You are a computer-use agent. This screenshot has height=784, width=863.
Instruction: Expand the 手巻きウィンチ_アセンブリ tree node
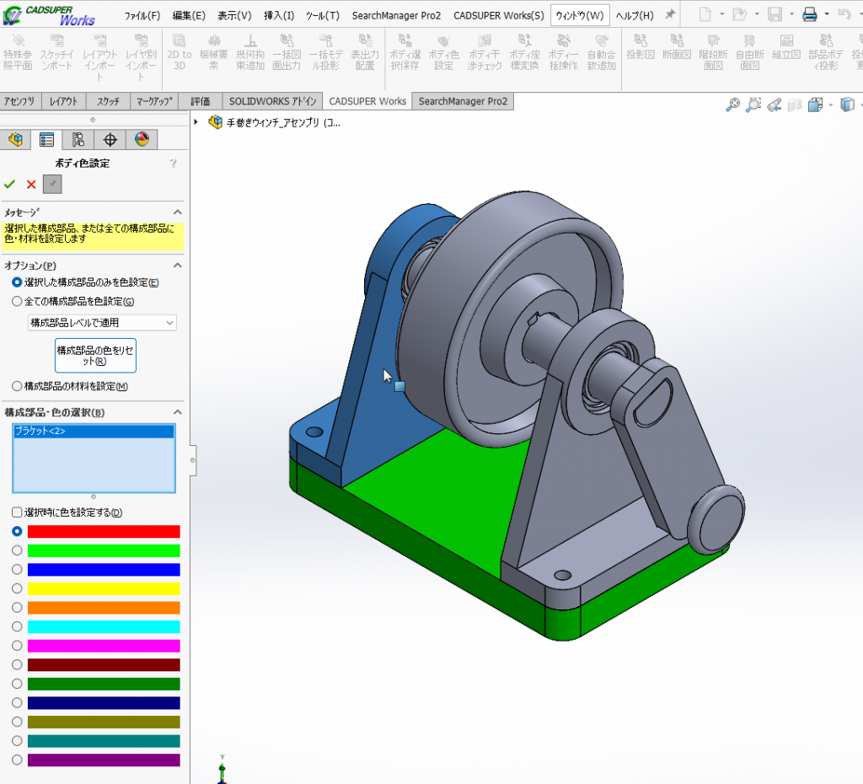tap(197, 122)
